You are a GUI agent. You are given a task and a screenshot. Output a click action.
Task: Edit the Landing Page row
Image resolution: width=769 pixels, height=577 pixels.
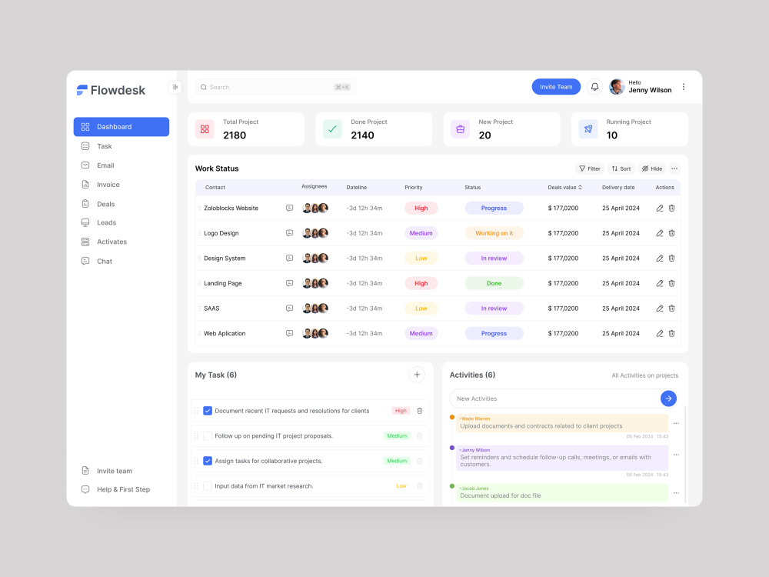[660, 283]
